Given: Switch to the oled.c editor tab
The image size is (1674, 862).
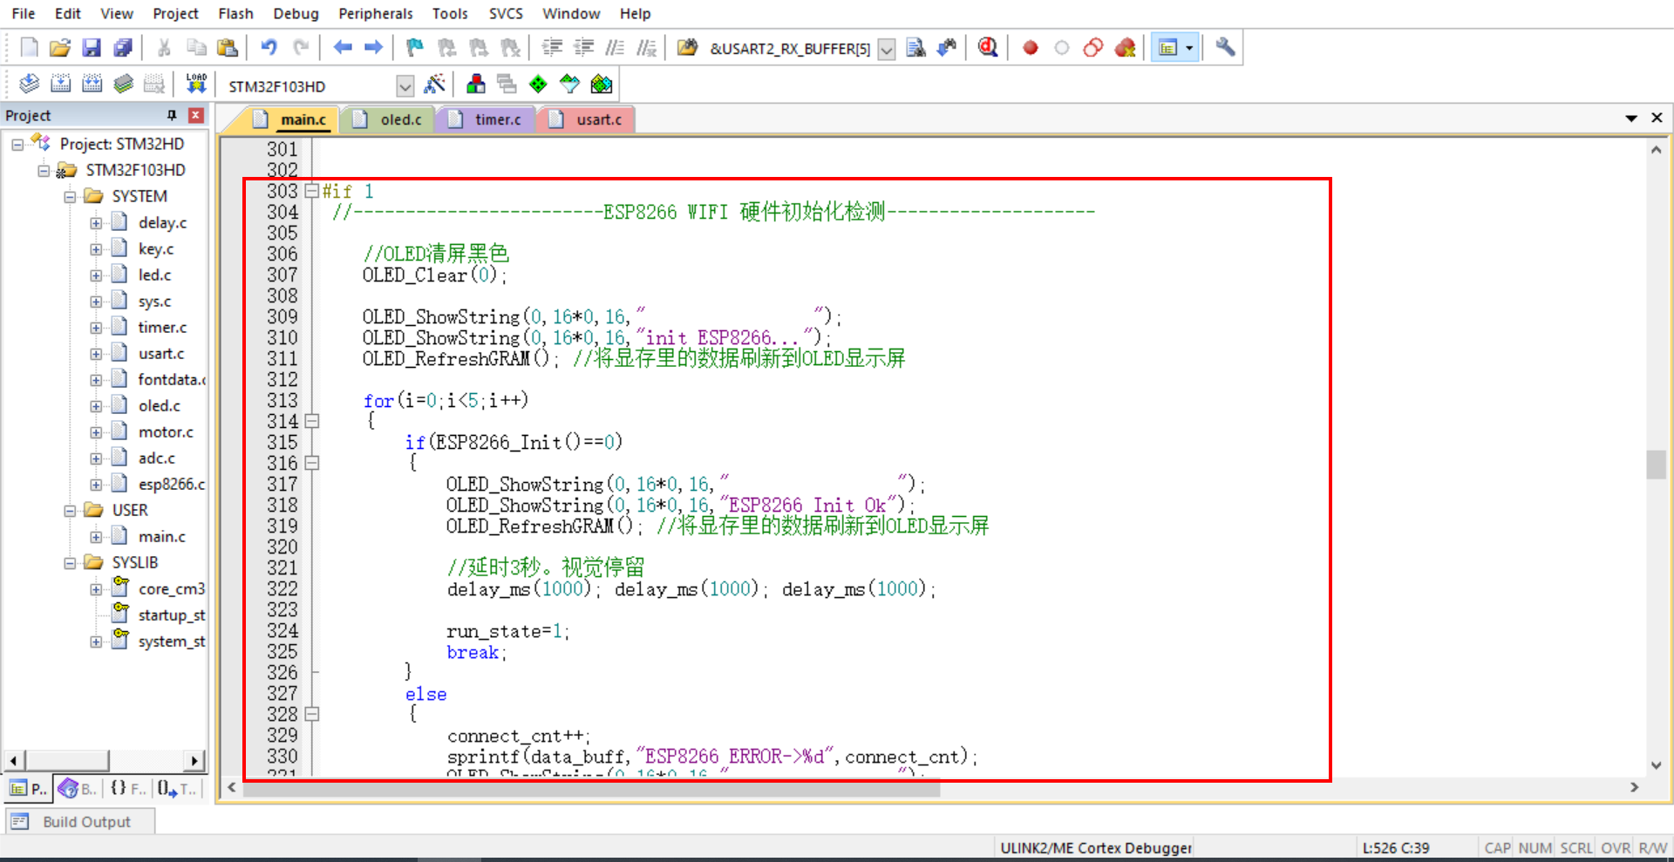Looking at the screenshot, I should (390, 119).
